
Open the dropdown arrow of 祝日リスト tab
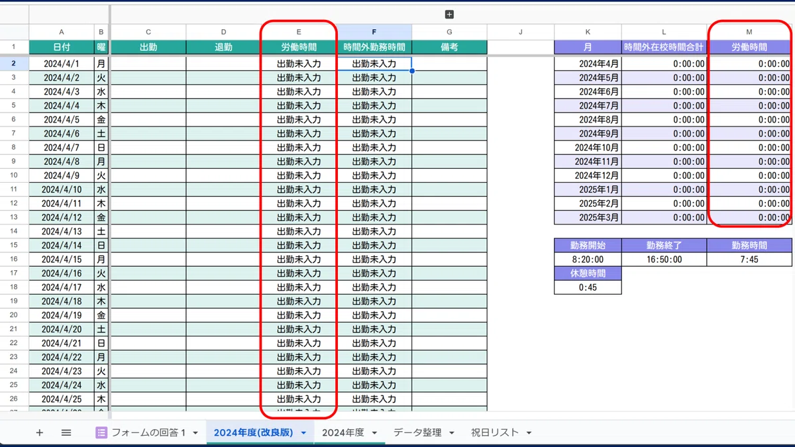tap(529, 433)
